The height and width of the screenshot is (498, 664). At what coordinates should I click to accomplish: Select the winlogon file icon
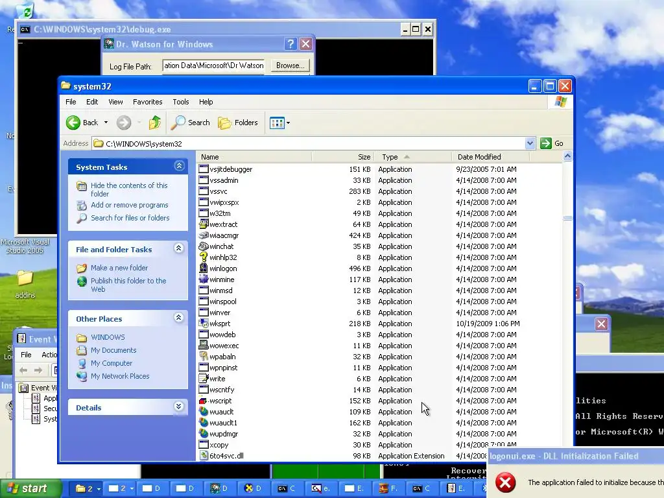coord(204,268)
